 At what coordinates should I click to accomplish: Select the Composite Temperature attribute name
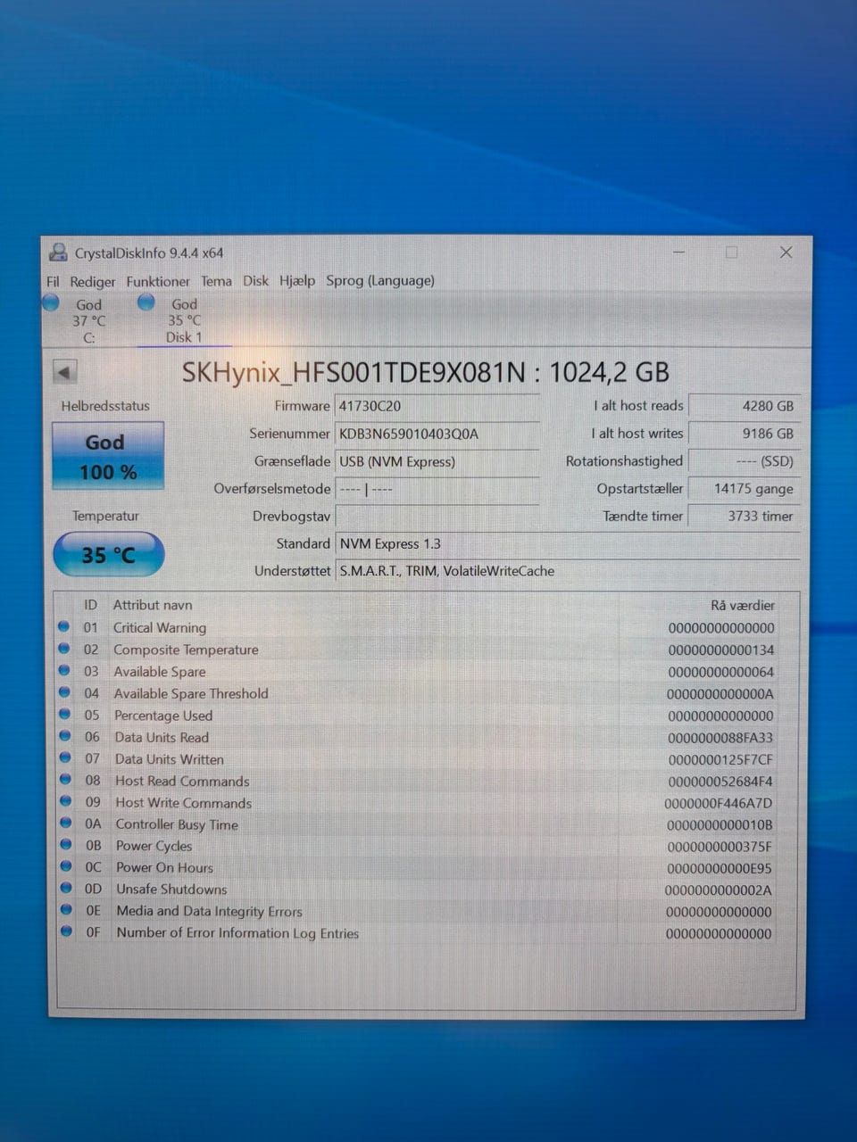(186, 650)
